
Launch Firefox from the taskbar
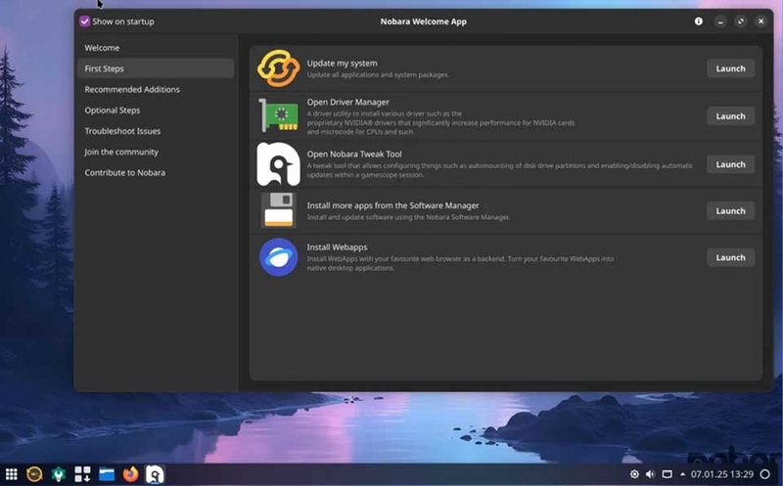pos(130,474)
